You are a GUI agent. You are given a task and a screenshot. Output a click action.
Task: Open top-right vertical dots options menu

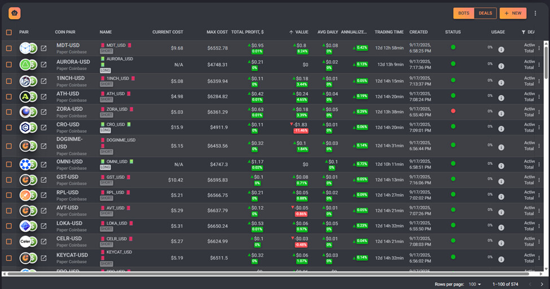(535, 13)
